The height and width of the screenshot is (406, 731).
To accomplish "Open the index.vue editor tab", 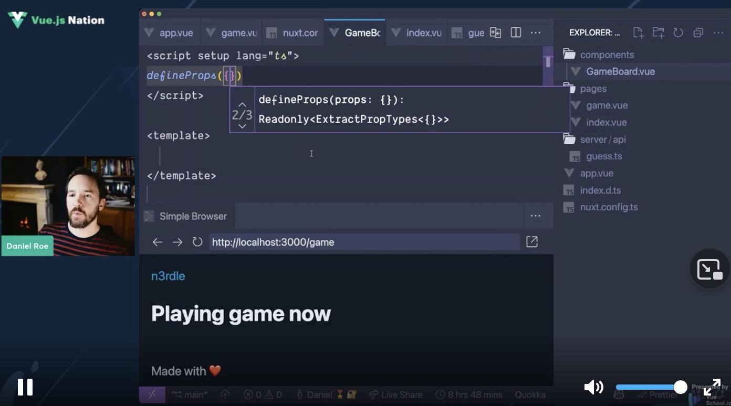I will (417, 33).
